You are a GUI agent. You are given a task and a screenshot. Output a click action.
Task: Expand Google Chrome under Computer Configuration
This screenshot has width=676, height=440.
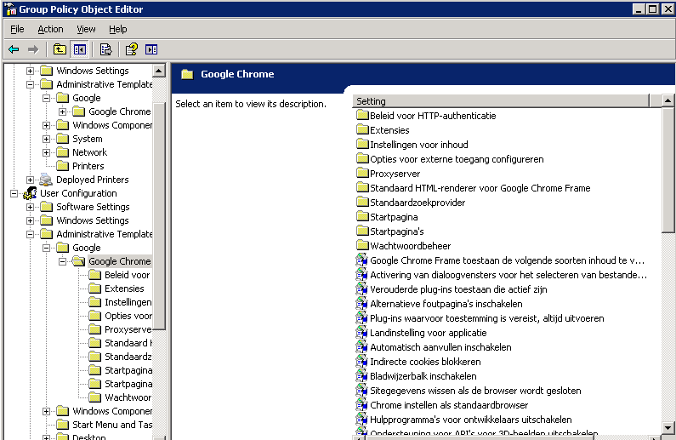pyautogui.click(x=63, y=111)
